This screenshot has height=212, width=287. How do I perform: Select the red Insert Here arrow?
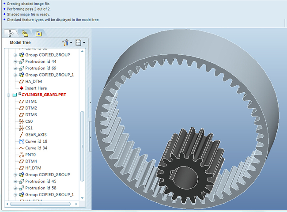point(21,88)
